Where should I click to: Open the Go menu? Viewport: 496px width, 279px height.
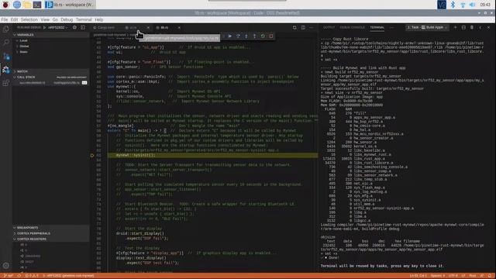point(55,19)
